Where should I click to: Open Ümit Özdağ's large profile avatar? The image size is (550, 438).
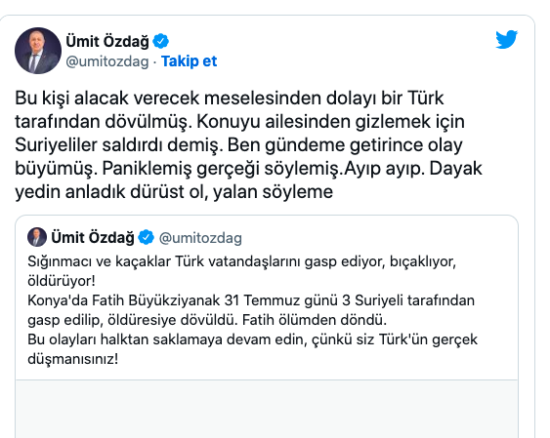click(38, 51)
